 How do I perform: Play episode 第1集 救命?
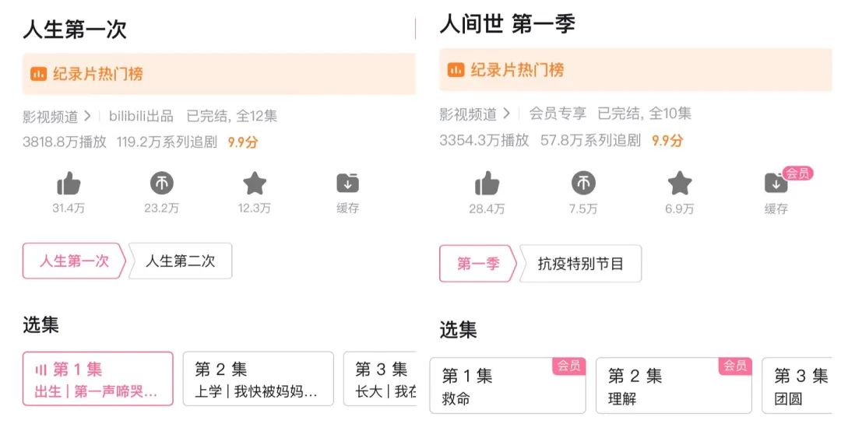pos(507,386)
